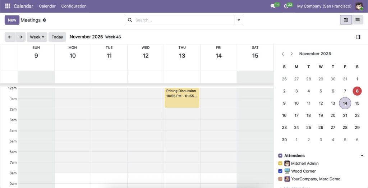
Task: Click the Meetings settings gear icon
Action: 45,20
